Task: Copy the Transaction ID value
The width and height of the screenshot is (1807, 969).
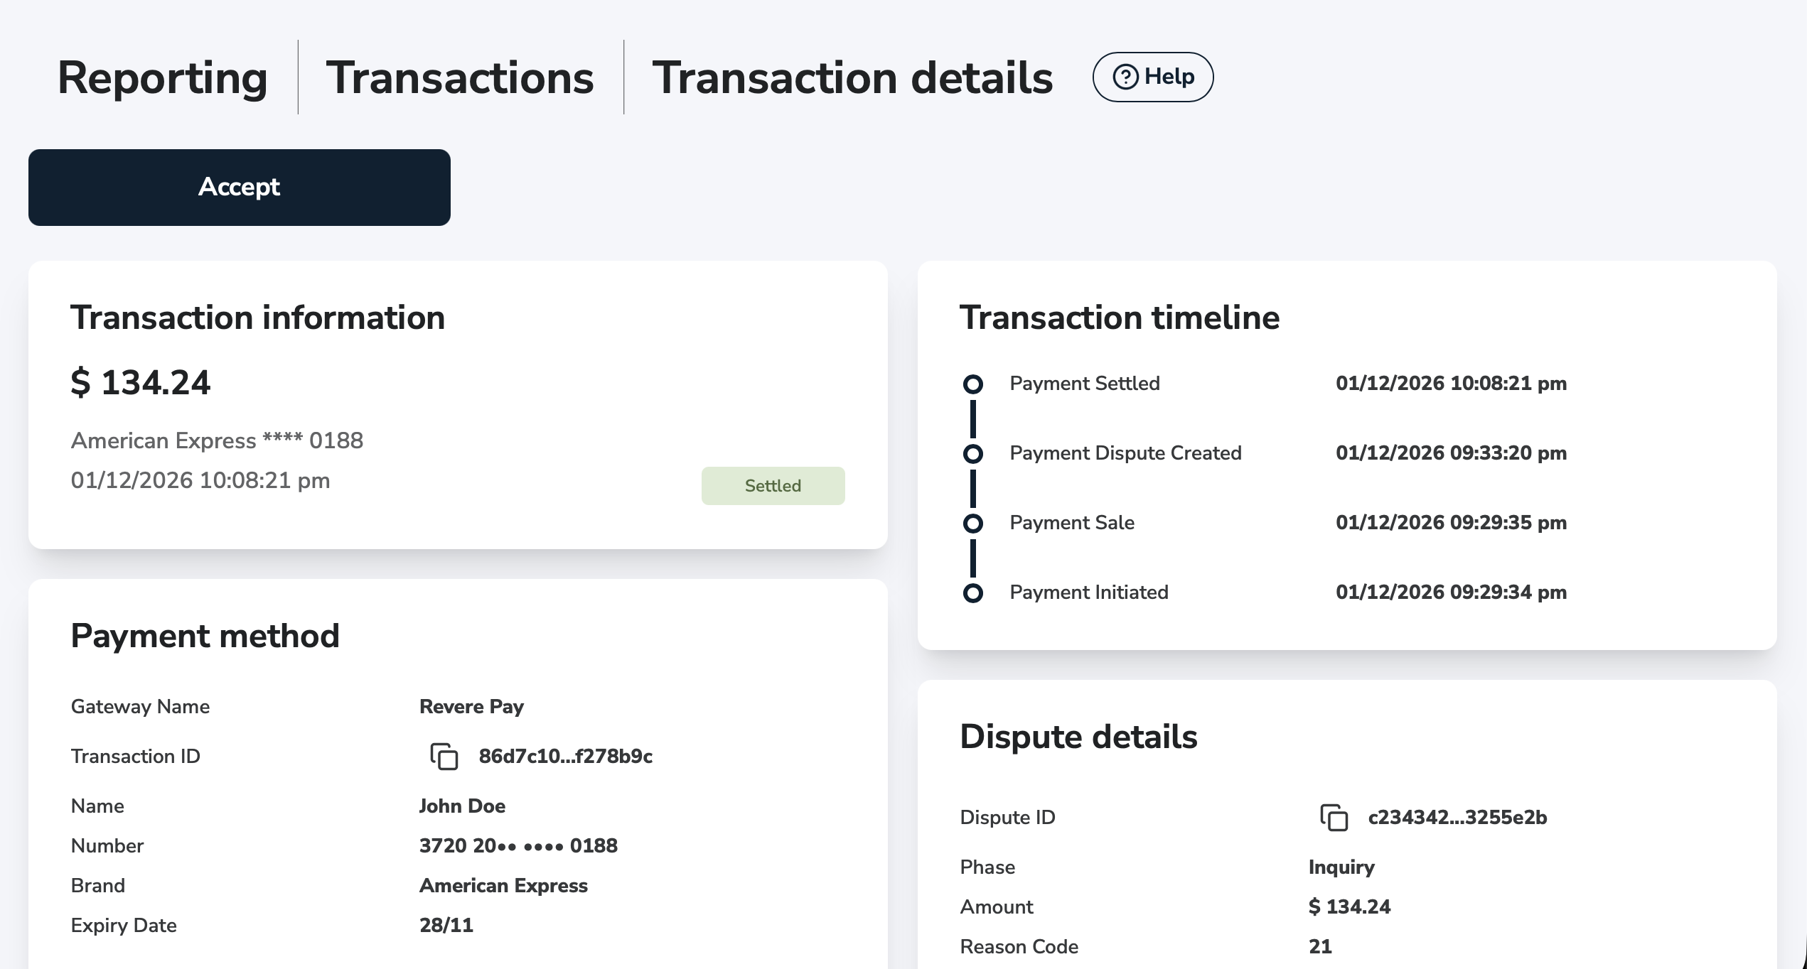Action: click(444, 757)
